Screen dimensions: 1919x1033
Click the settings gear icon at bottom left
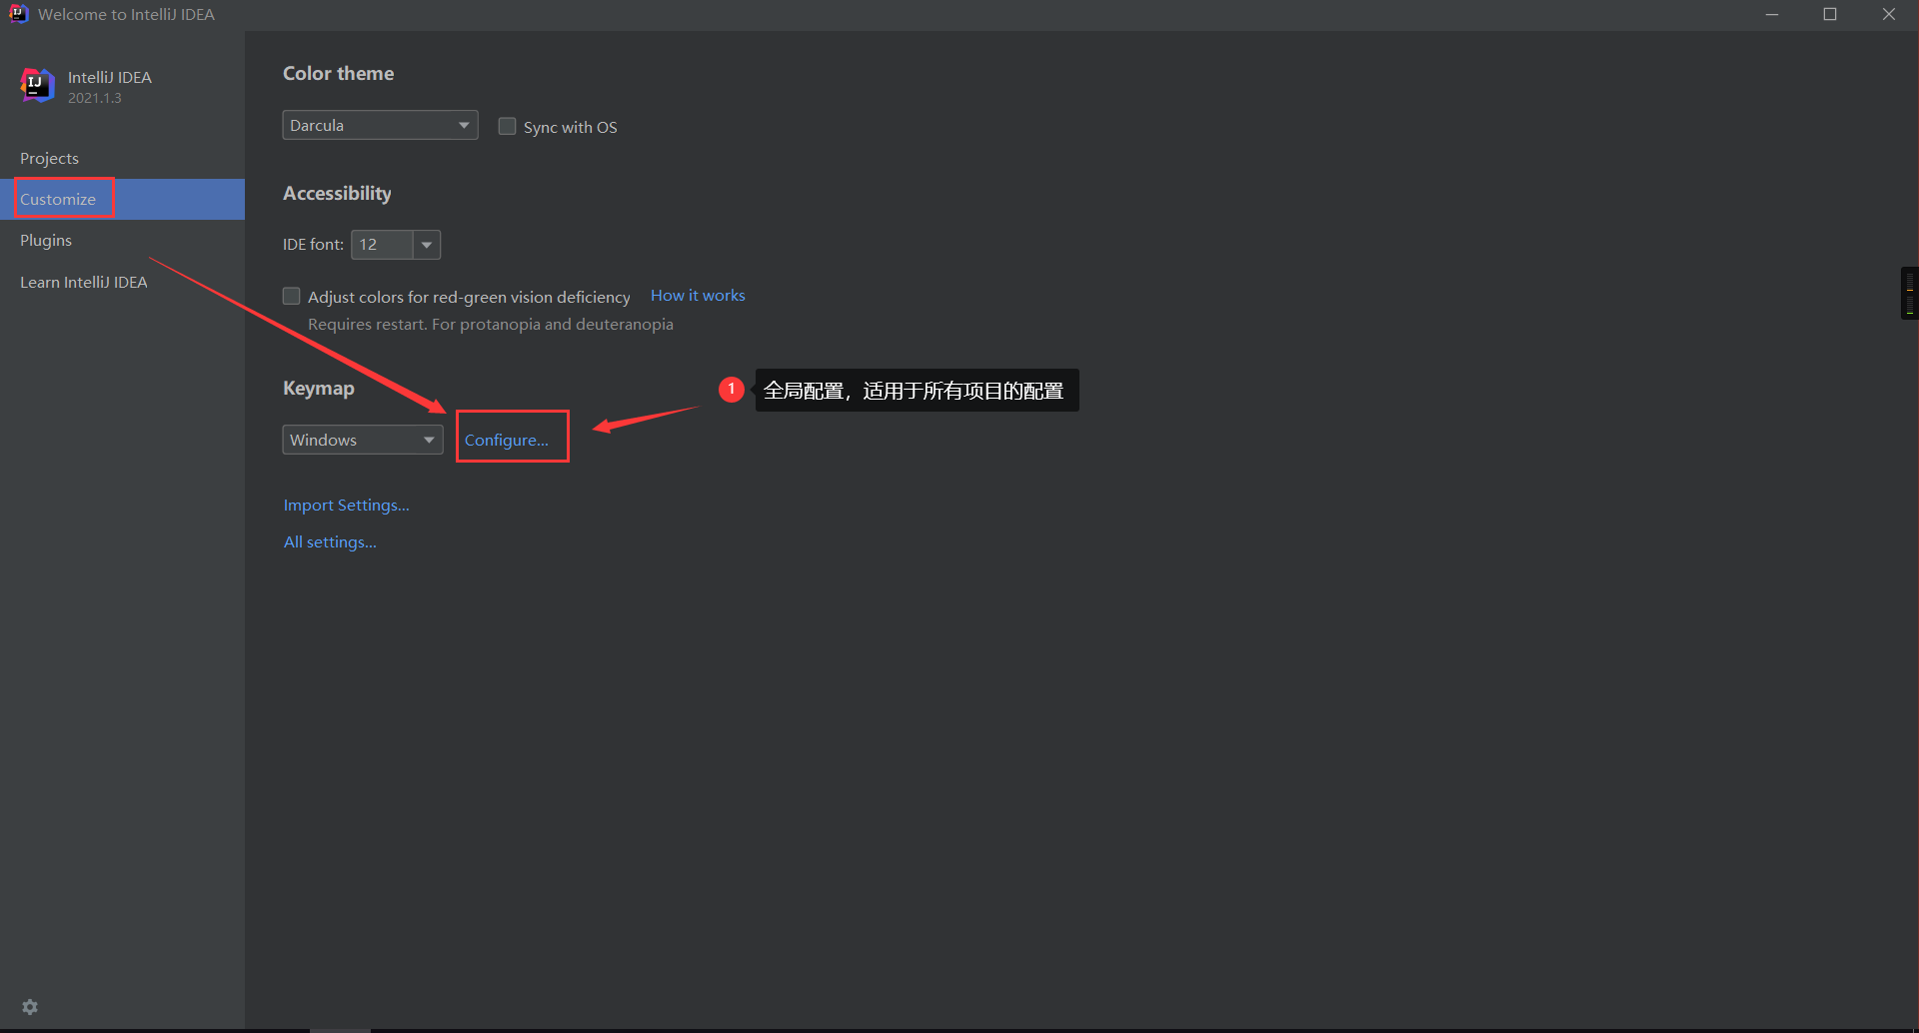click(x=30, y=1007)
